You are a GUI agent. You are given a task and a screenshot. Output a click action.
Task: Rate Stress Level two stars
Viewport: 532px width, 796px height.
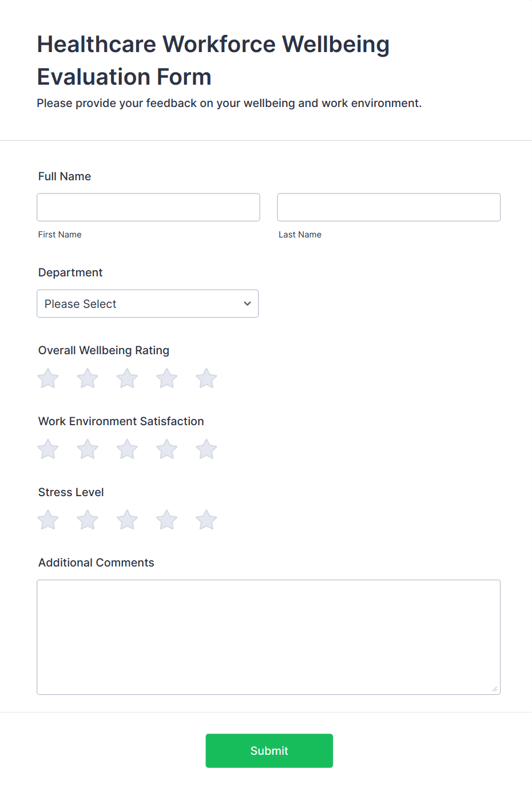[x=87, y=520]
